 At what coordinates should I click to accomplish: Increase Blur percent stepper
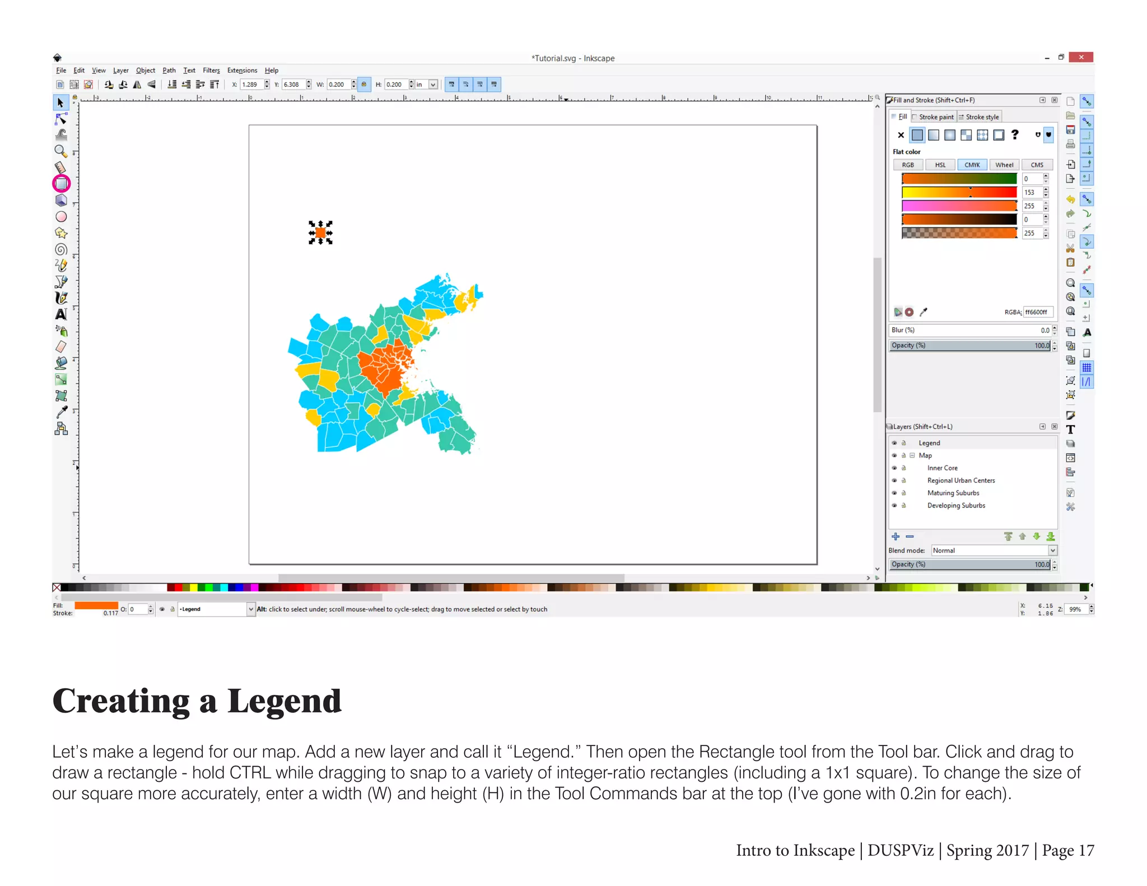1055,328
